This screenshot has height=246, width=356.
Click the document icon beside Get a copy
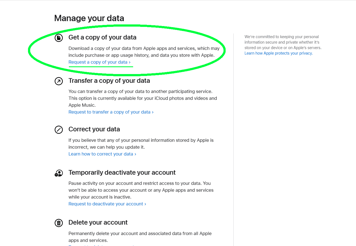coord(59,38)
